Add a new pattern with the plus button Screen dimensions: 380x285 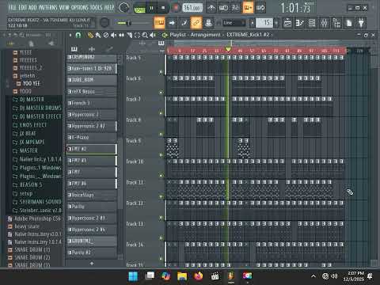(276, 23)
